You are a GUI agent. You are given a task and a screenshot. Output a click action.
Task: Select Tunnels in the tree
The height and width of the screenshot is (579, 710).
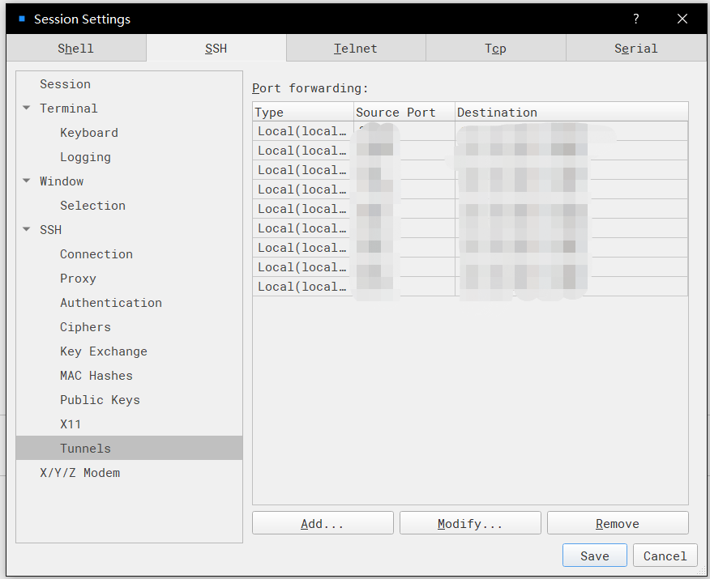point(129,449)
